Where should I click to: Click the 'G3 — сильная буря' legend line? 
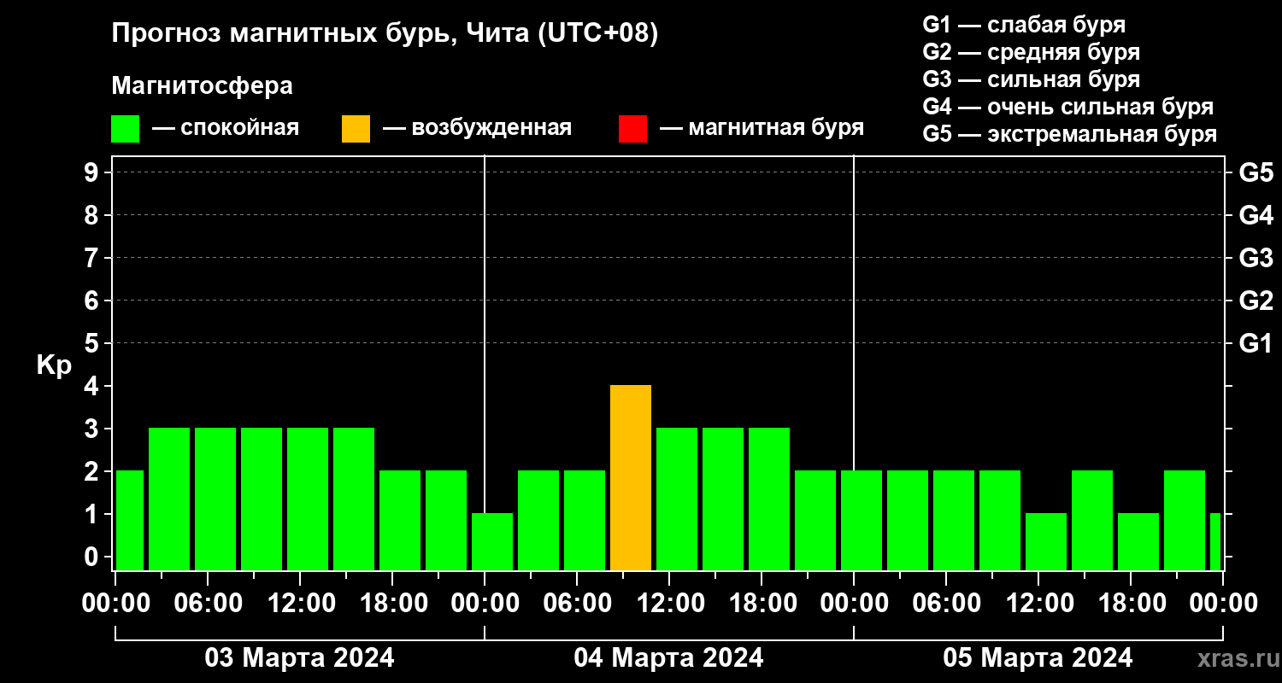coord(1031,79)
